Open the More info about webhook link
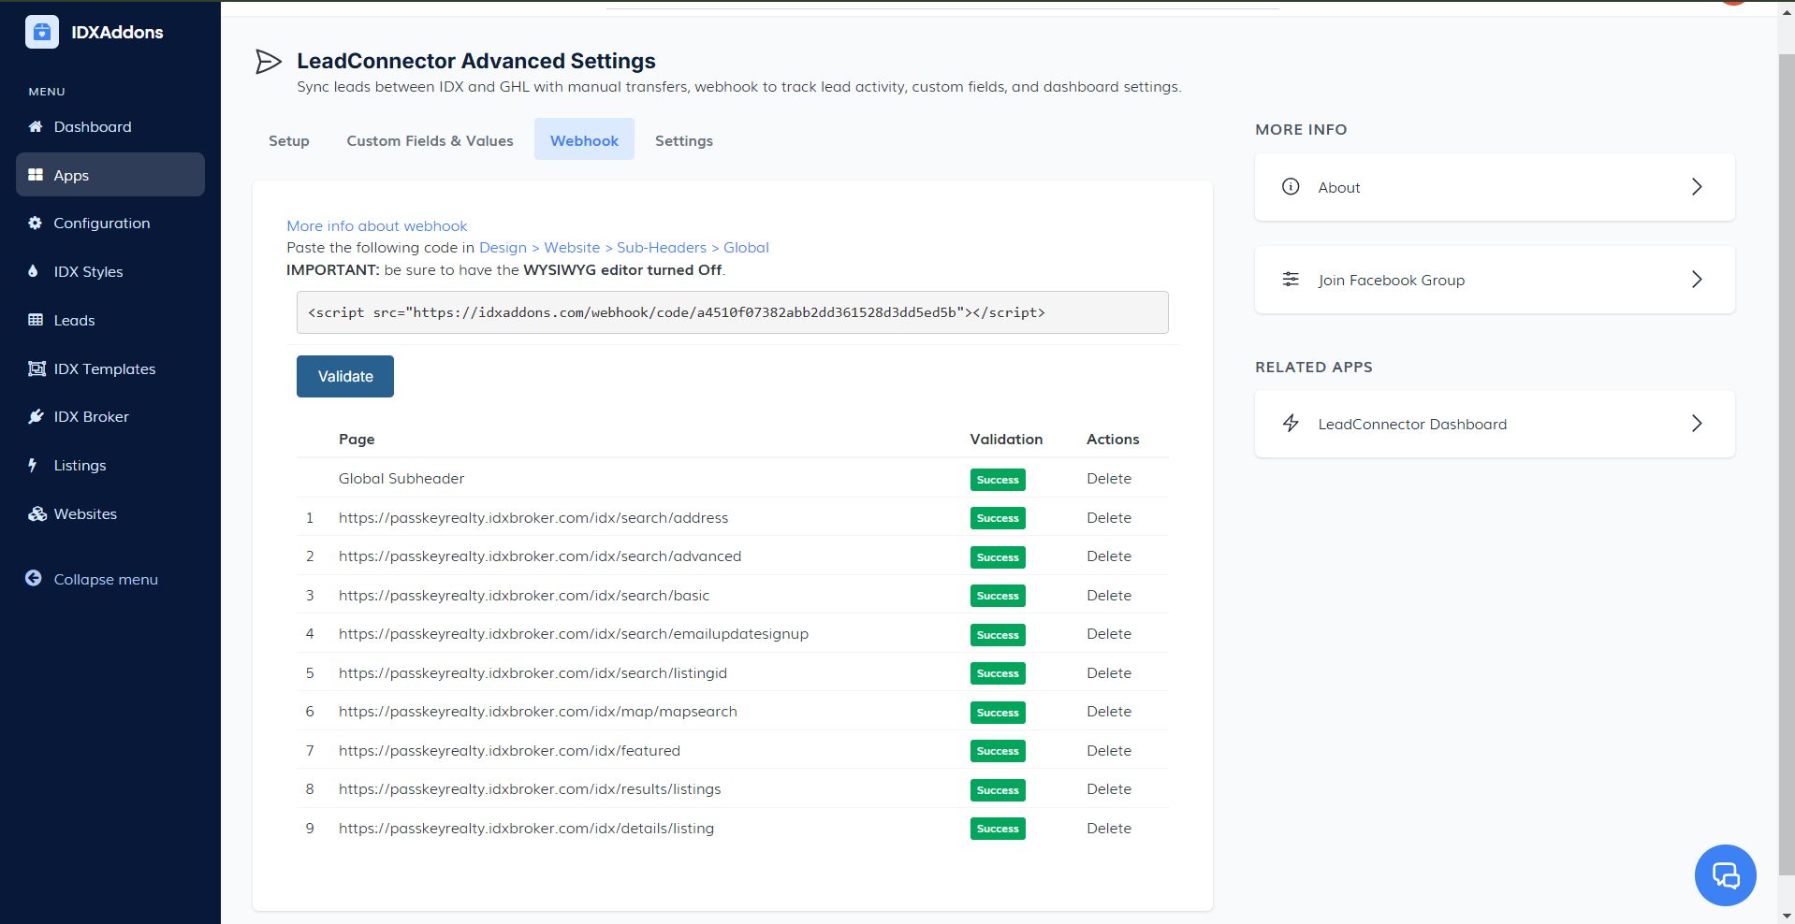This screenshot has width=1795, height=924. click(376, 225)
